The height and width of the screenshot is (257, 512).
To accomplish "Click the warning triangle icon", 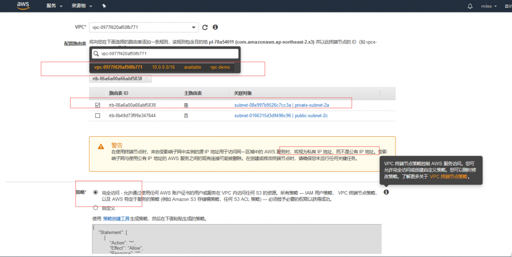I will pos(101,147).
